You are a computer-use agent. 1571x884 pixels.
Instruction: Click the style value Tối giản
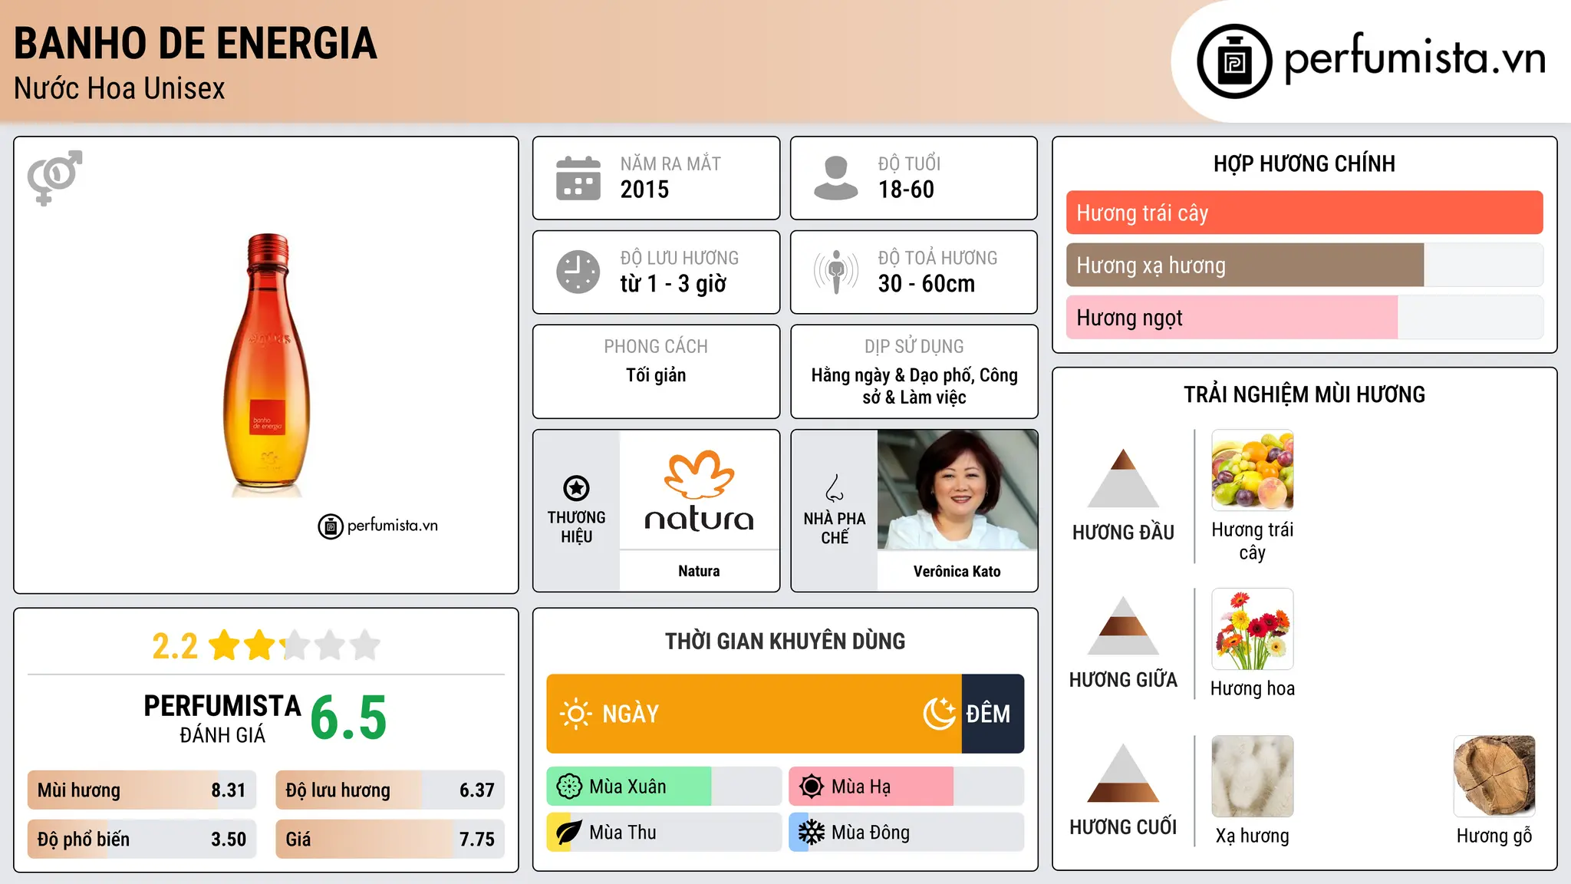pyautogui.click(x=656, y=375)
